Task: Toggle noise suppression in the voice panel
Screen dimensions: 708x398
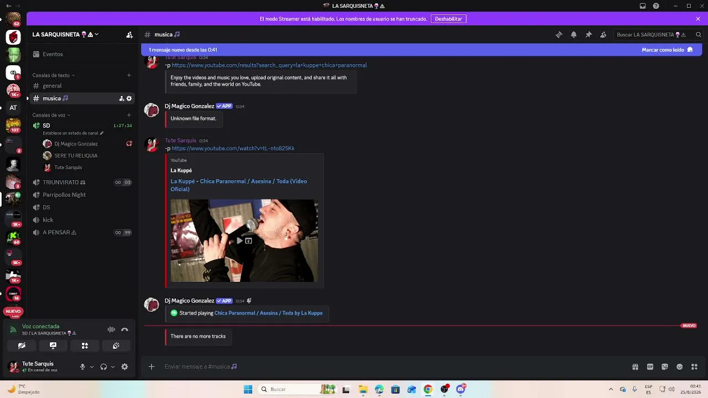Action: [x=111, y=329]
